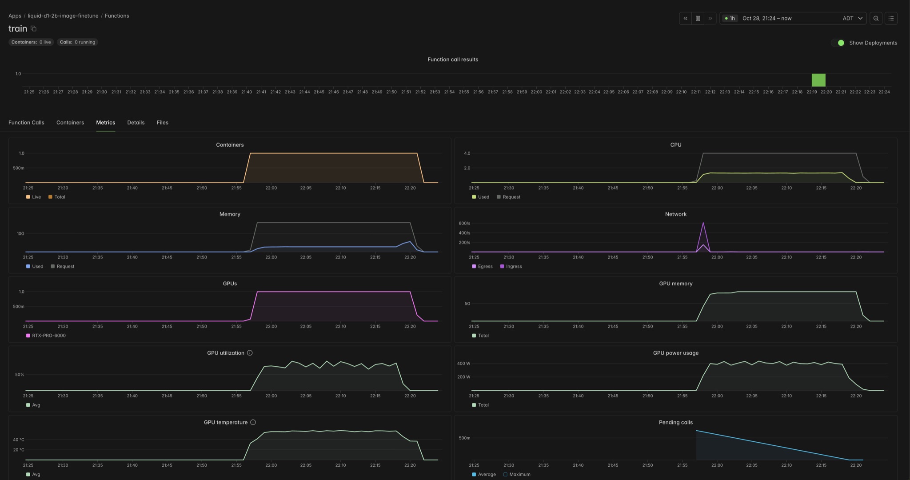Toggle Used series in CPU legend
Screen dimensions: 910x480
tap(480, 197)
